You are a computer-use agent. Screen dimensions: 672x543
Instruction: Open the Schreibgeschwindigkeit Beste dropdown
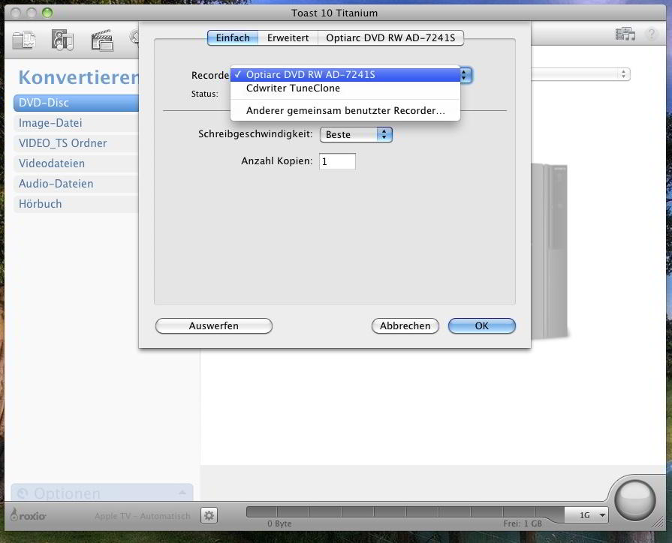click(x=356, y=134)
